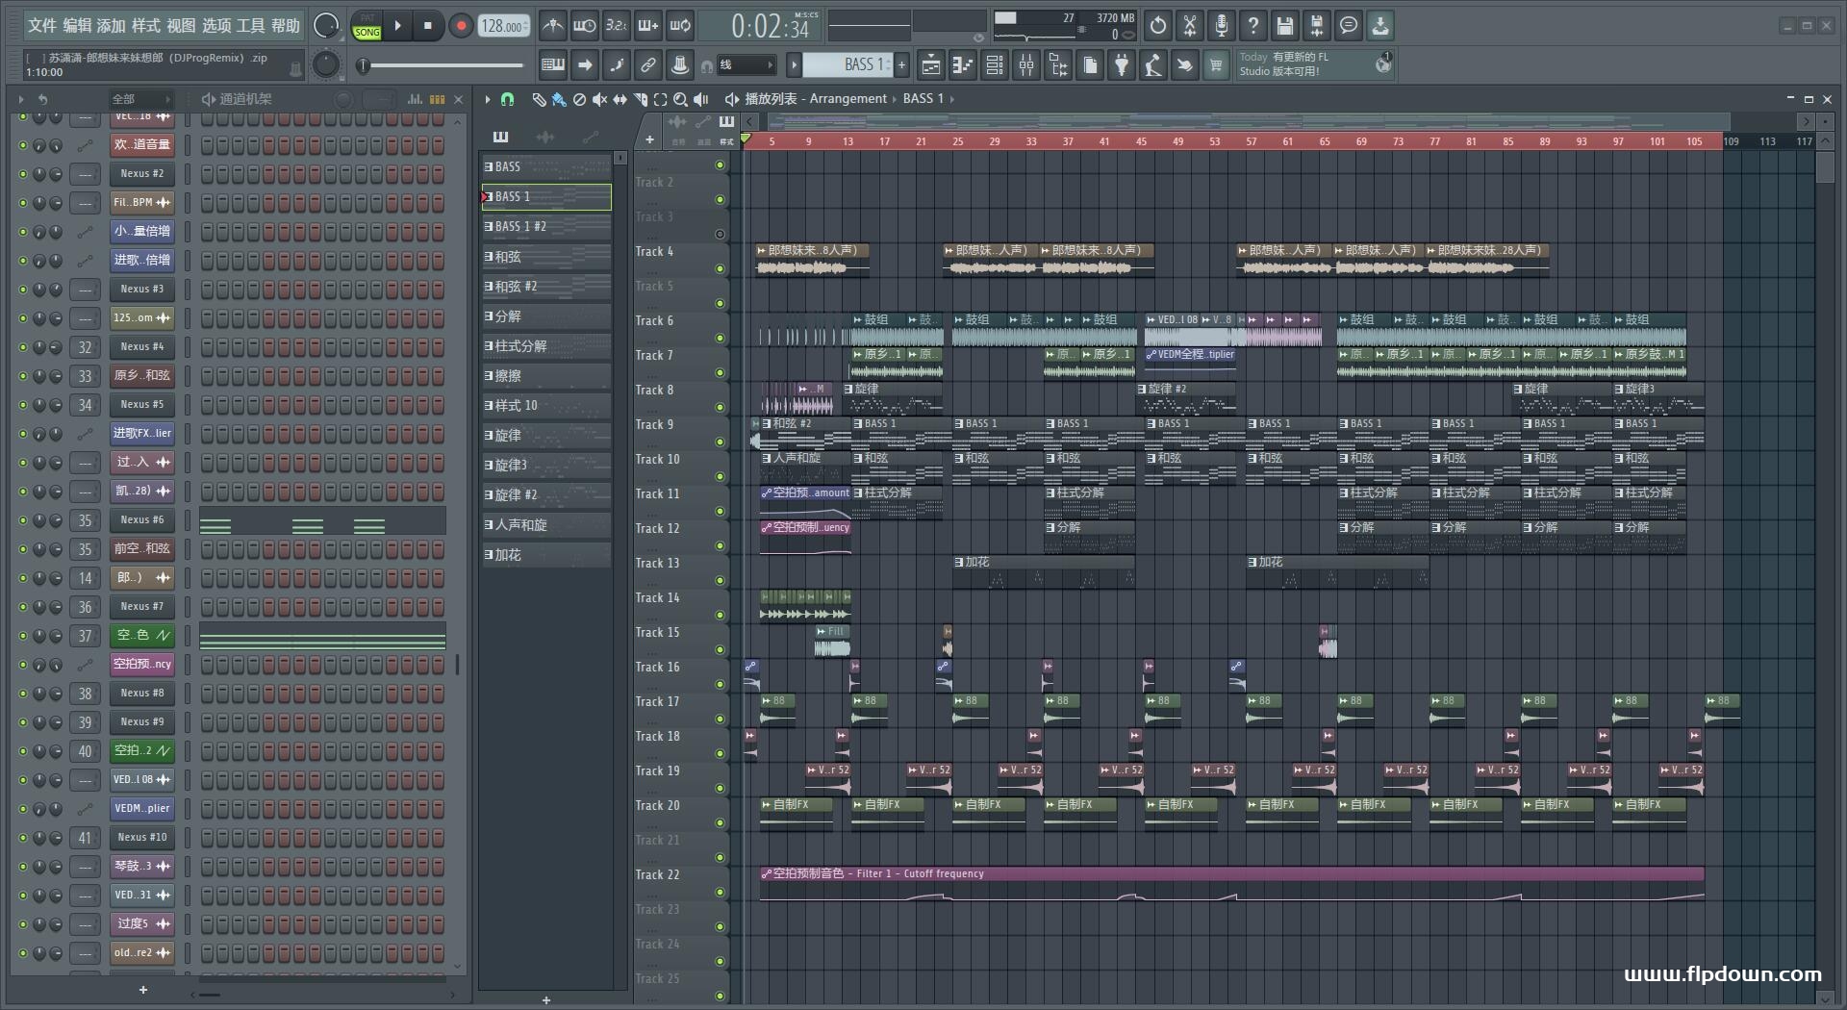Viewport: 1847px width, 1010px height.
Task: Click the microphone one-click recording icon
Action: (x=1222, y=26)
